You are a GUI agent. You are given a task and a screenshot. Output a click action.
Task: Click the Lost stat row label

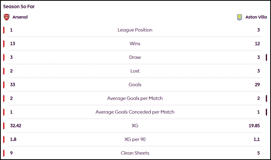[135, 71]
